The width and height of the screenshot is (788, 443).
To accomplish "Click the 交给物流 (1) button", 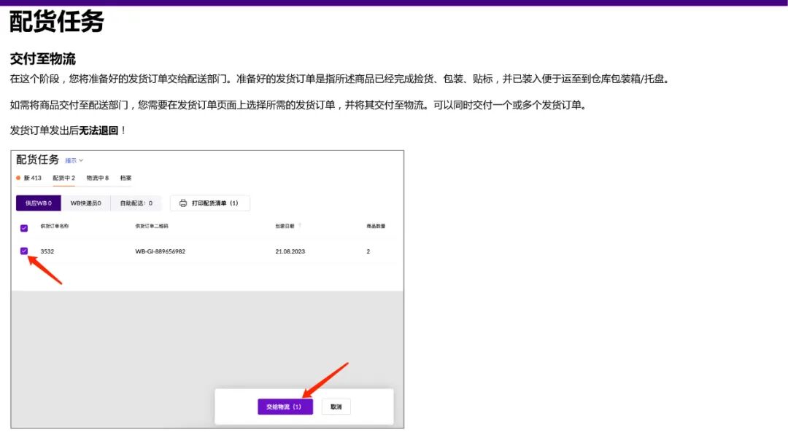I will (x=285, y=407).
